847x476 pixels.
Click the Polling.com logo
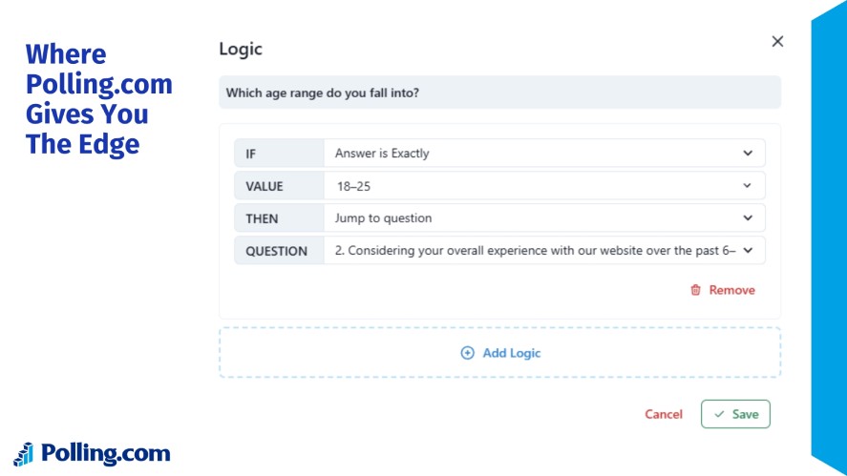(x=92, y=454)
